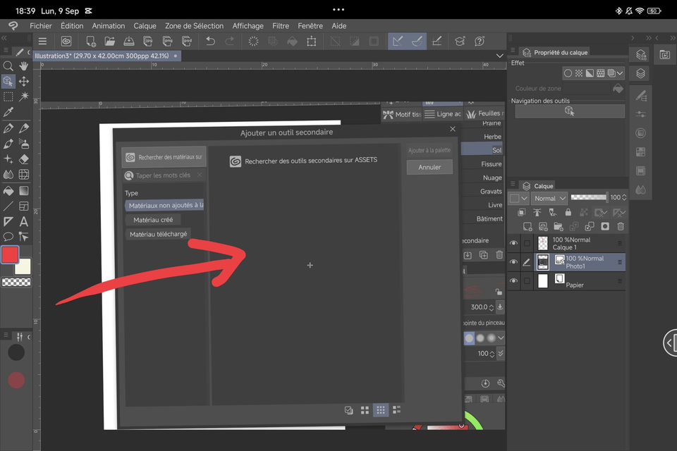Select the Matériau téléchargé filter
This screenshot has width=677, height=451.
pos(159,234)
